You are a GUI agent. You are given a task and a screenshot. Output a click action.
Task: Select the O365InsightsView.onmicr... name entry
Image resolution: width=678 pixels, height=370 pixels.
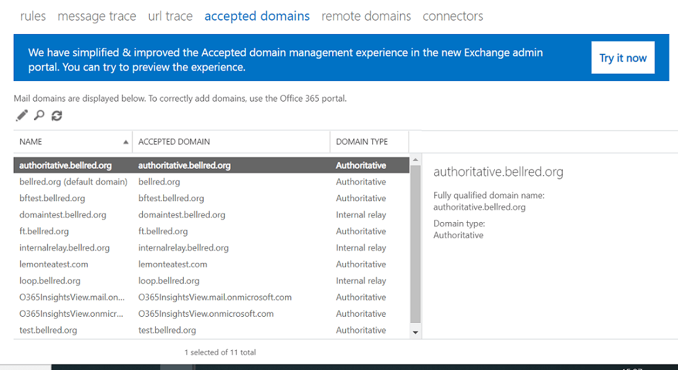tap(71, 314)
